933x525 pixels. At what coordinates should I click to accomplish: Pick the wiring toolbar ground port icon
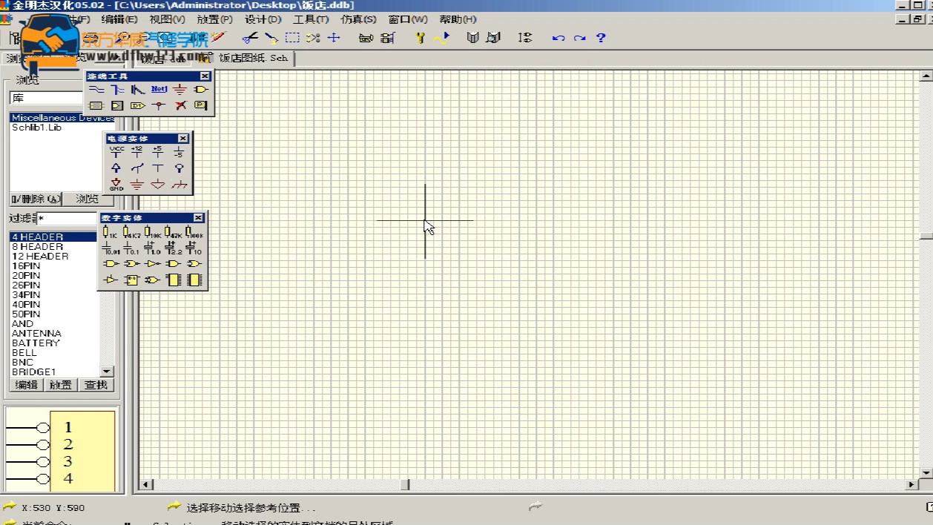(179, 90)
